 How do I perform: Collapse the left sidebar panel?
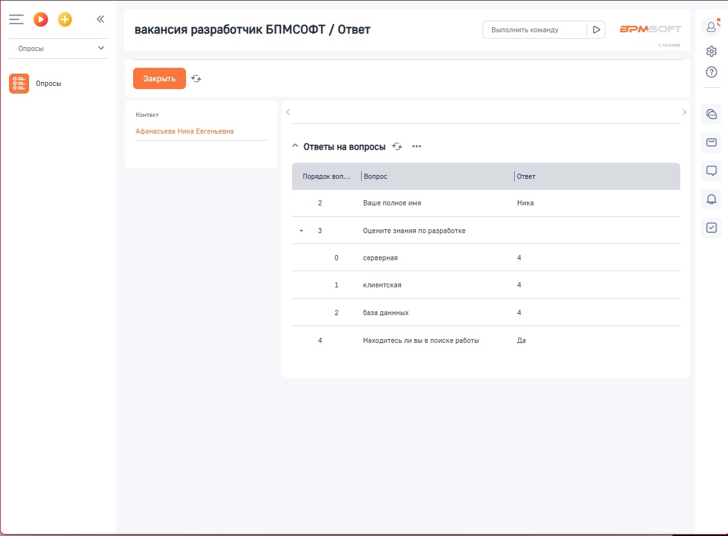coord(100,19)
